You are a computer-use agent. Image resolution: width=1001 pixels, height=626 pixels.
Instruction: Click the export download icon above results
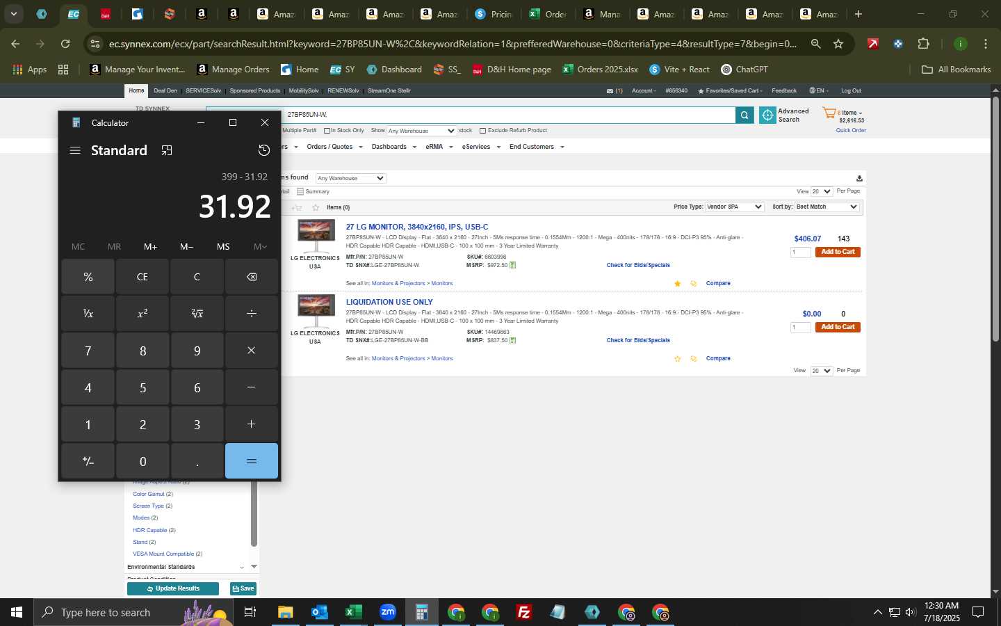[859, 178]
